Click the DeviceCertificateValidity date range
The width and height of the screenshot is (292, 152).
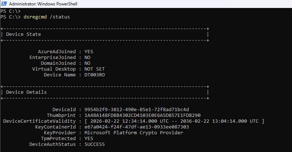[x=174, y=121]
